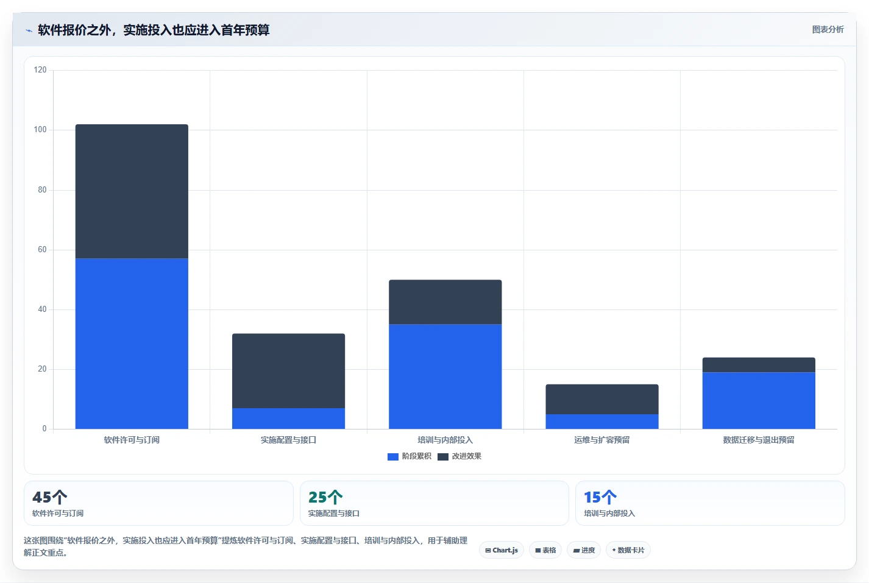Image resolution: width=869 pixels, height=583 pixels.
Task: Click the x-axis label 培训与内部投入
Action: pos(445,440)
